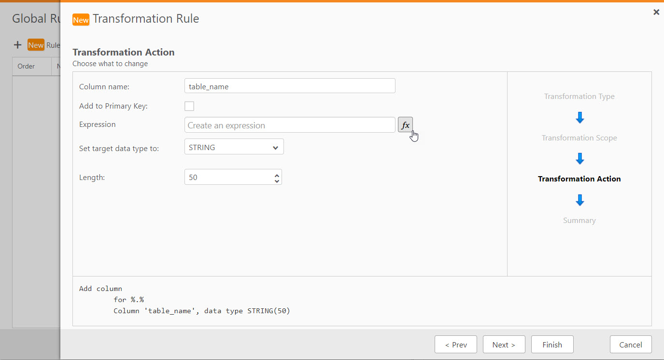Decrease Length using down stepper arrow

point(277,181)
